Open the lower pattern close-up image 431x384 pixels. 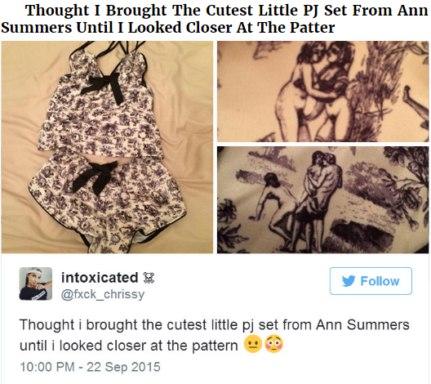coord(322,199)
